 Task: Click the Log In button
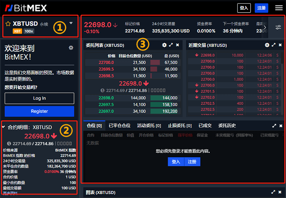coord(39,98)
